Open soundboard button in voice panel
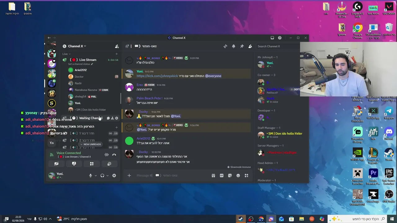 pyautogui.click(x=109, y=164)
